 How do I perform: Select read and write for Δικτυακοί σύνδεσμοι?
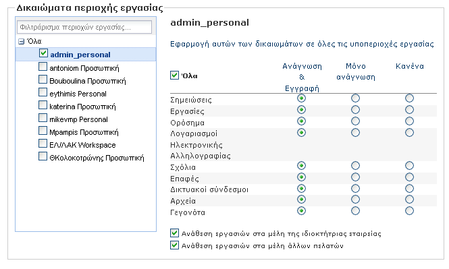(x=301, y=189)
